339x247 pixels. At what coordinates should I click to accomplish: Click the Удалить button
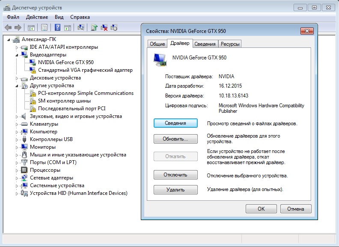tap(175, 190)
